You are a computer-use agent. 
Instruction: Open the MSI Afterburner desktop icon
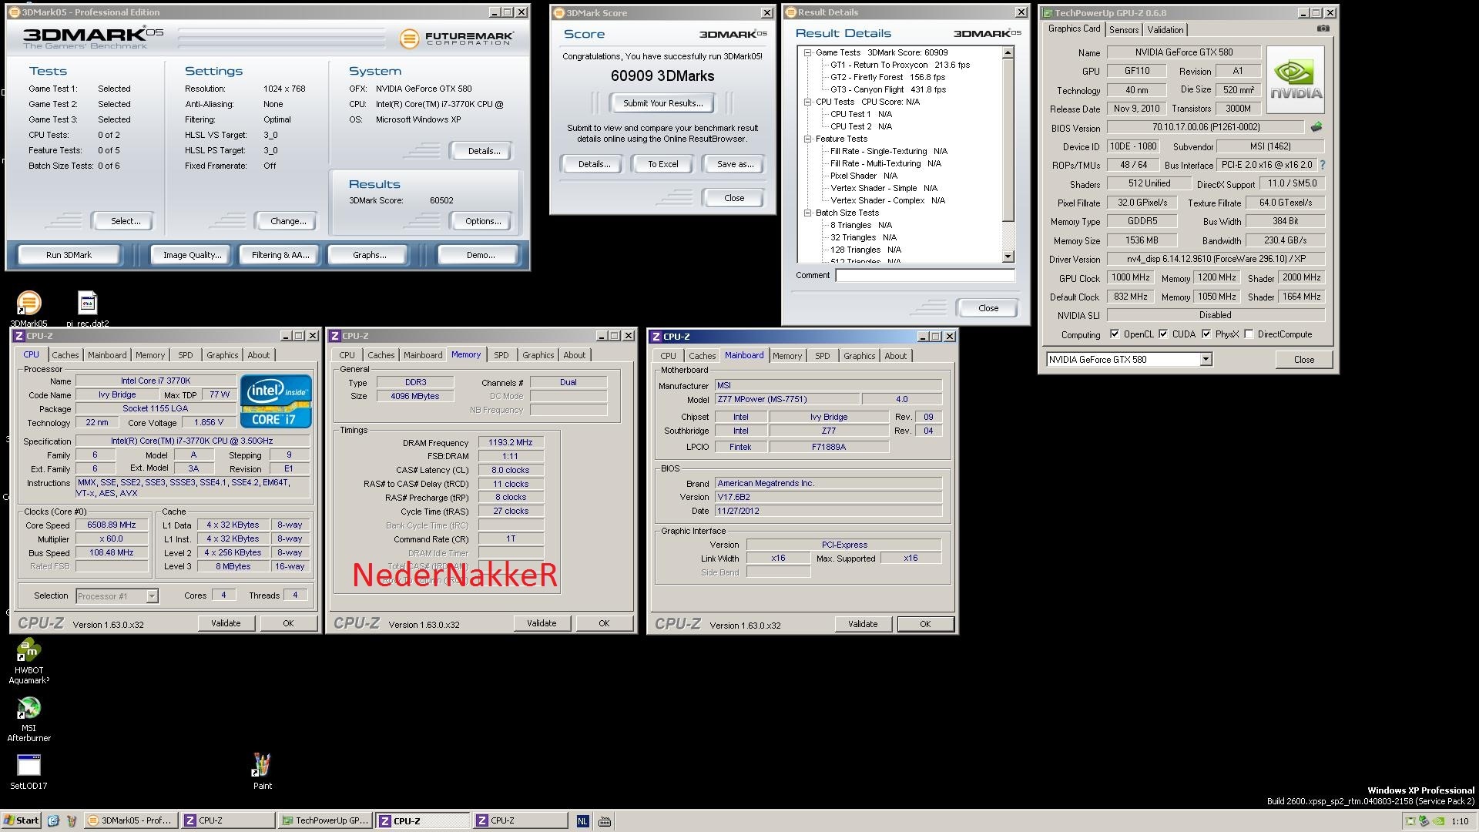[x=29, y=709]
